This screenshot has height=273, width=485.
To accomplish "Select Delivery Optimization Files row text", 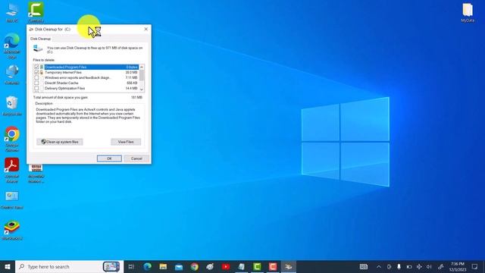I will point(64,88).
